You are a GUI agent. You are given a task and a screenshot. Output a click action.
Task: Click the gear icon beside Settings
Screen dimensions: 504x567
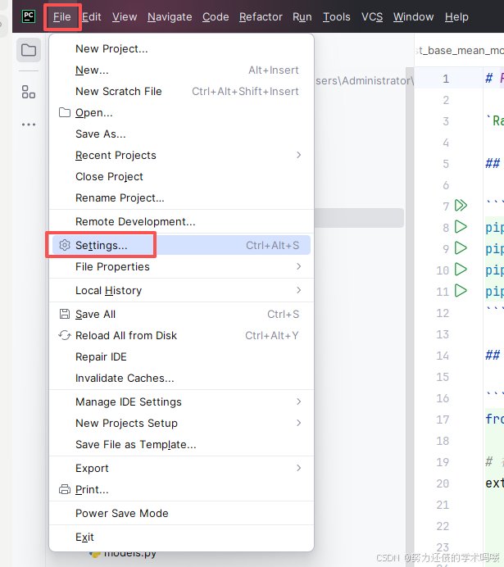65,245
